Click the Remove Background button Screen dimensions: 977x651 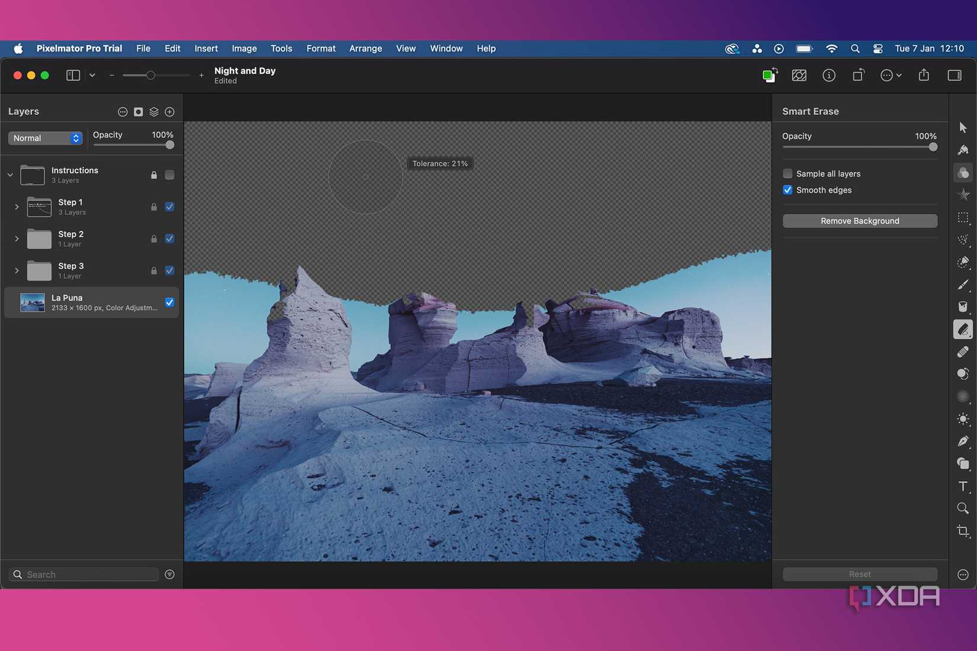point(859,220)
